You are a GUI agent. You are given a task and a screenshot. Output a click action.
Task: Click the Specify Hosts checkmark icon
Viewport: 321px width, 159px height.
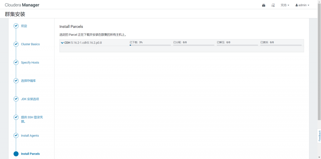coord(16,63)
